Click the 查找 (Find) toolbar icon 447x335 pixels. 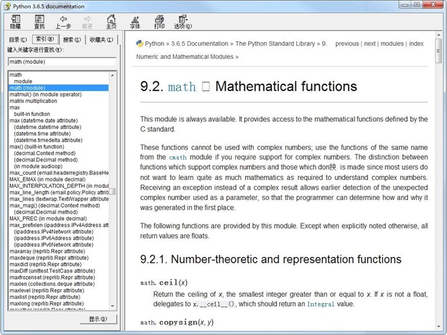tap(39, 22)
